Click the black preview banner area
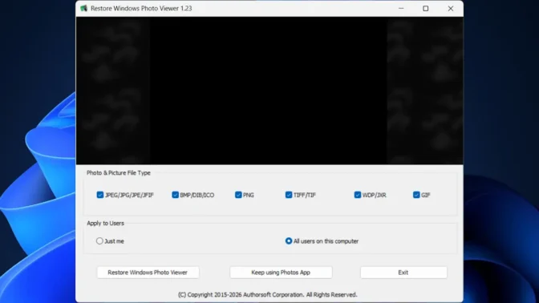This screenshot has width=539, height=303. [x=269, y=91]
